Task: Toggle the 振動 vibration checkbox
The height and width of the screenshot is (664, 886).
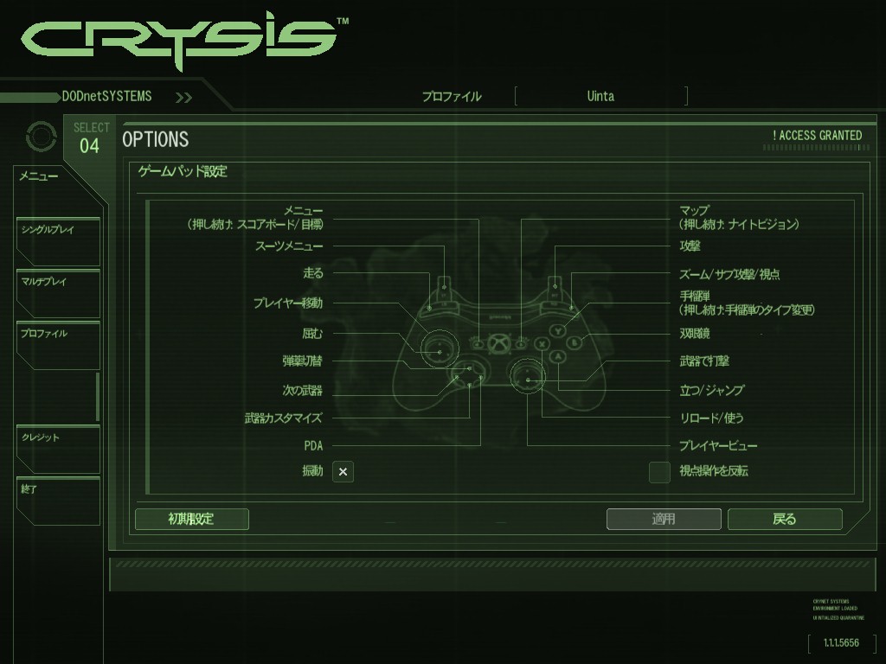Action: 343,471
